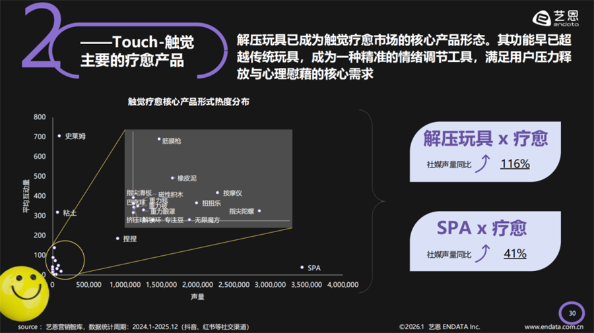594x333 pixels.
Task: Click the 解压玩具 x 疗愈 card
Action: (x=486, y=149)
